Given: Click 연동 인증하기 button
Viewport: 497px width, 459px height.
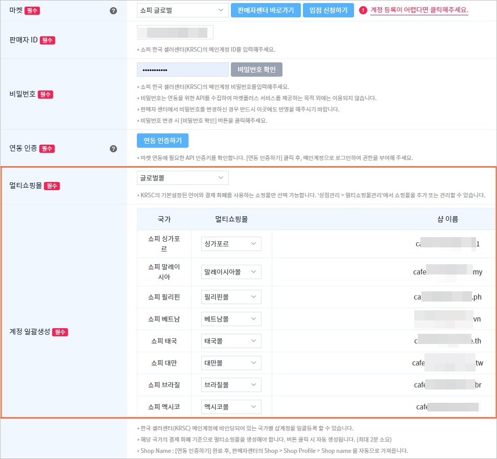Looking at the screenshot, I should point(162,141).
